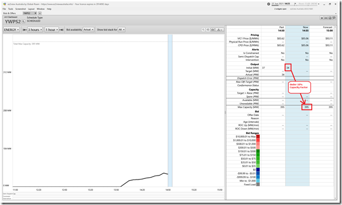This screenshot has width=342, height=205.
Task: Switch to the Bids & Offers tab
Action: [10, 13]
